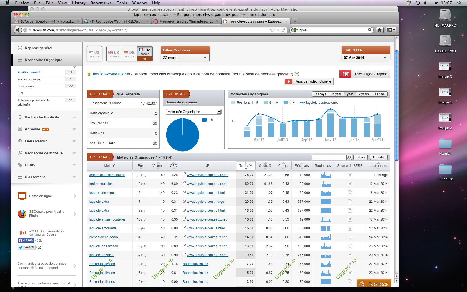Click the Time Machine icon in menu bar

tap(417, 3)
